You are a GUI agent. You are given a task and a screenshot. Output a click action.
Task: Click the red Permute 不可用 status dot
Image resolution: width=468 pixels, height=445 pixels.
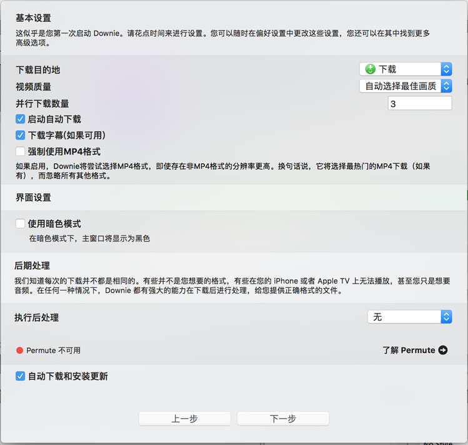coord(20,350)
